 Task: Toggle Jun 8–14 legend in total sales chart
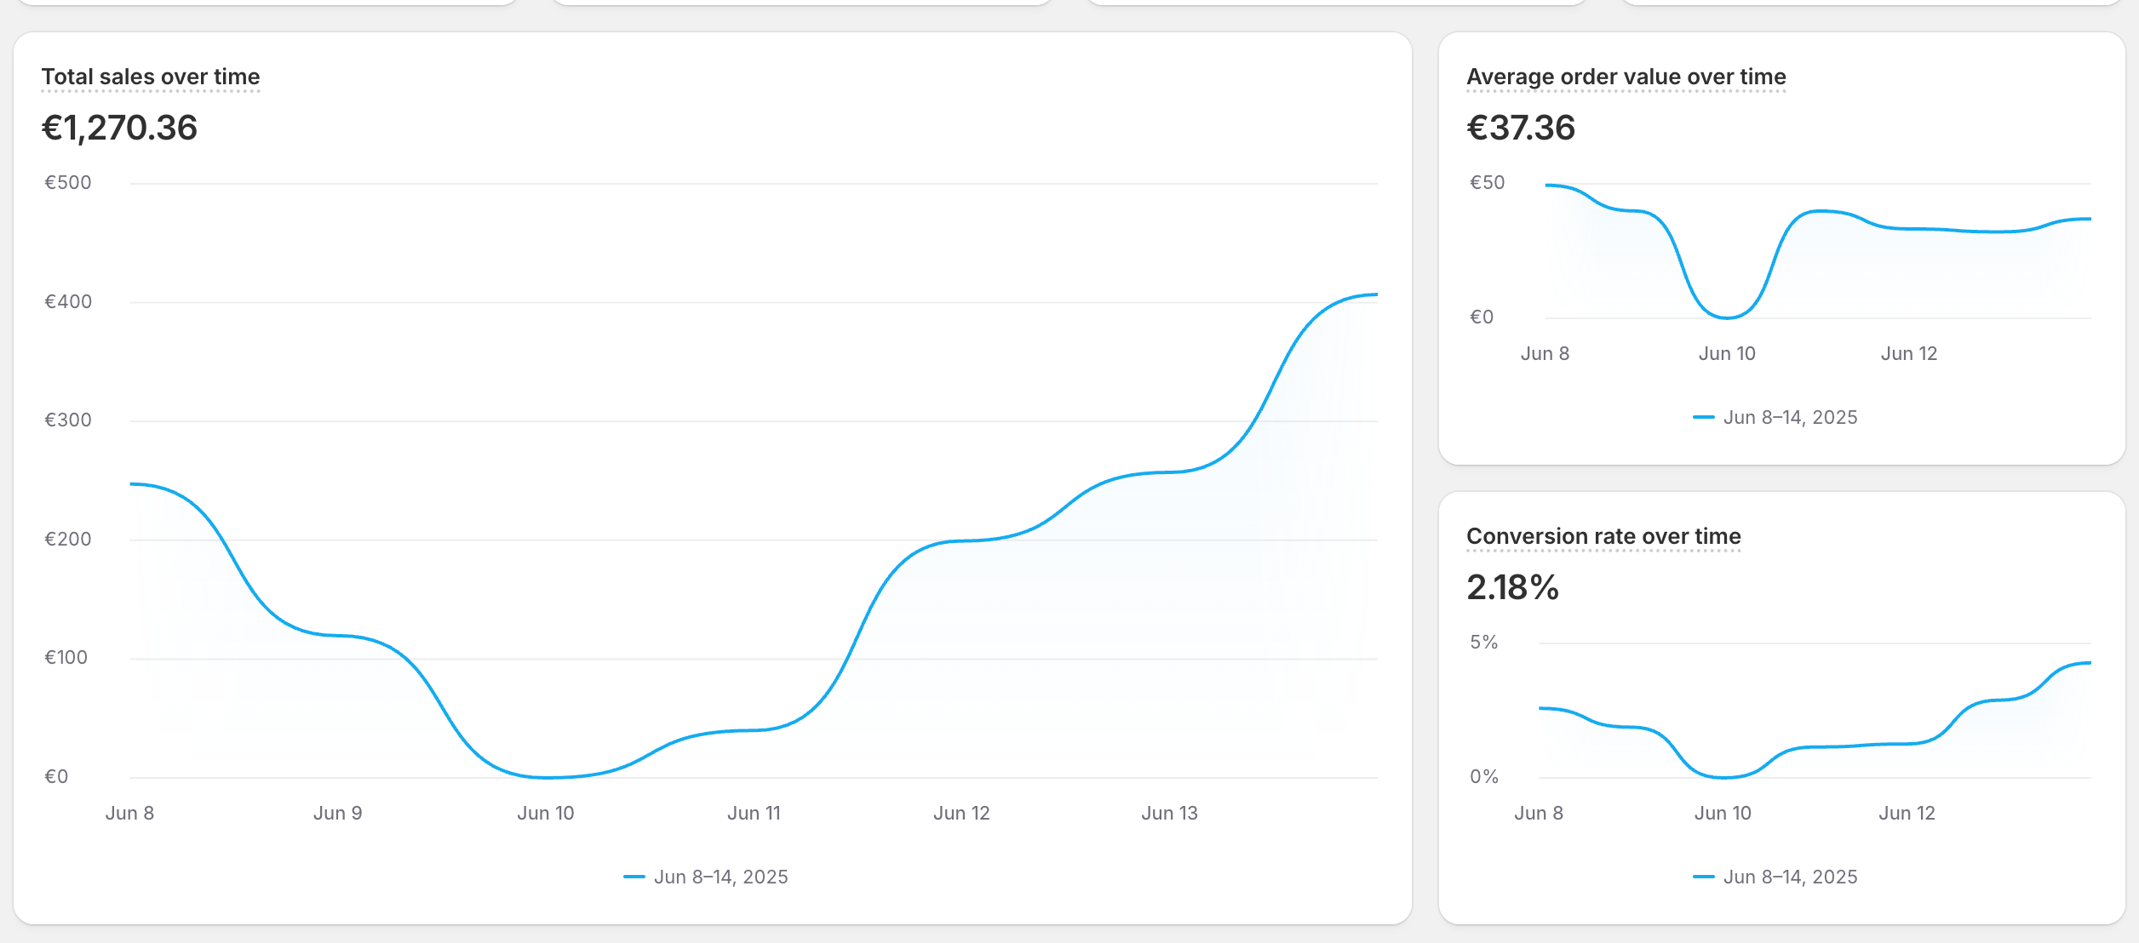point(720,877)
